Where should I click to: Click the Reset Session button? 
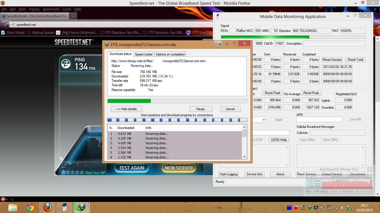tap(332, 59)
